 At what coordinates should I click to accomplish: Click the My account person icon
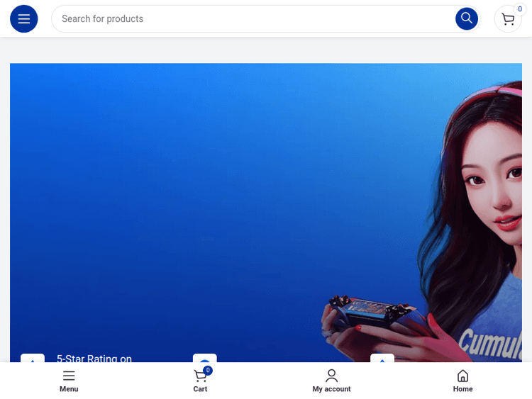click(x=331, y=376)
